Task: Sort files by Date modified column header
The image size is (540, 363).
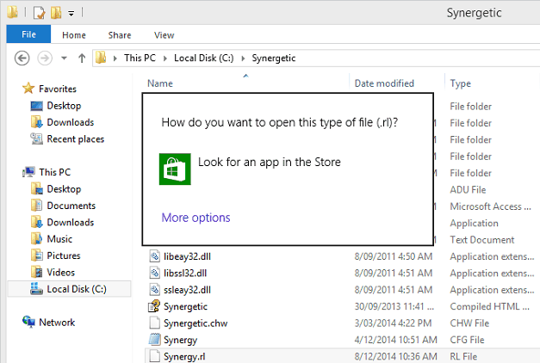Action: click(x=384, y=83)
